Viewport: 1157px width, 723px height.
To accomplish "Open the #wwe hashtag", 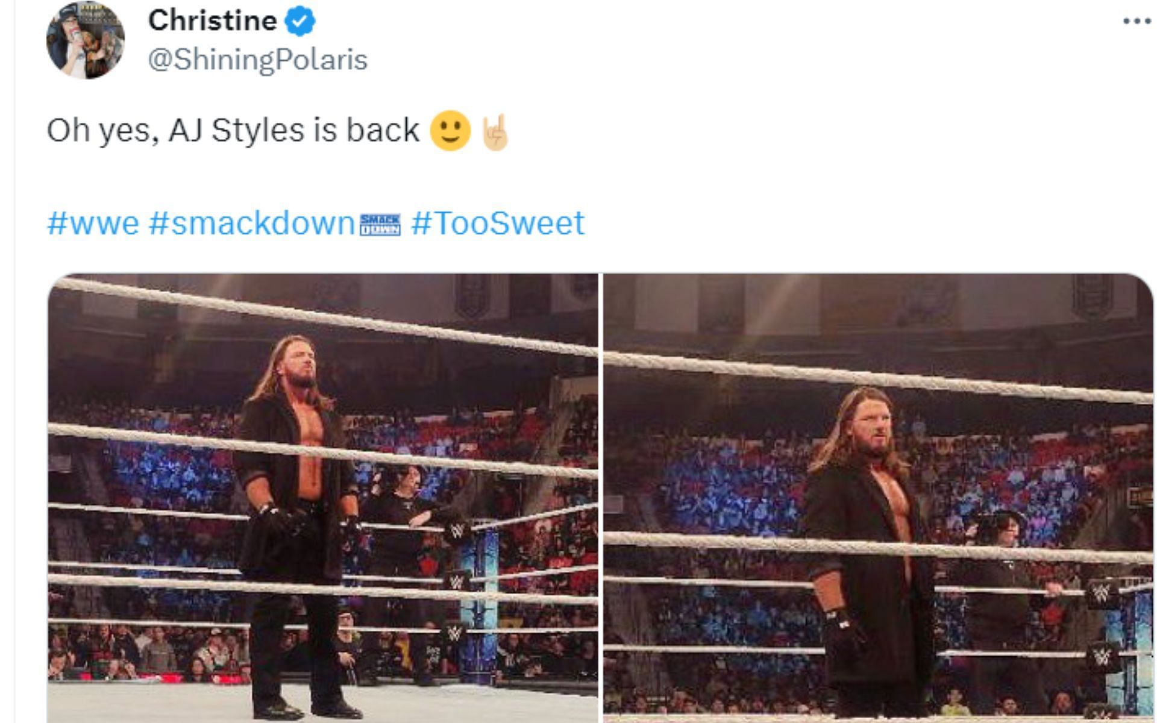I will point(93,223).
